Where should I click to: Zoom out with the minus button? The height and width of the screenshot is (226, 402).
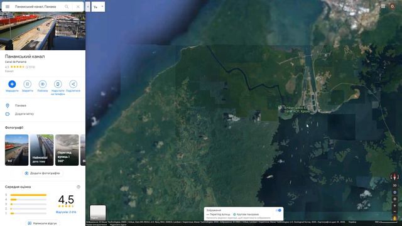[394, 212]
